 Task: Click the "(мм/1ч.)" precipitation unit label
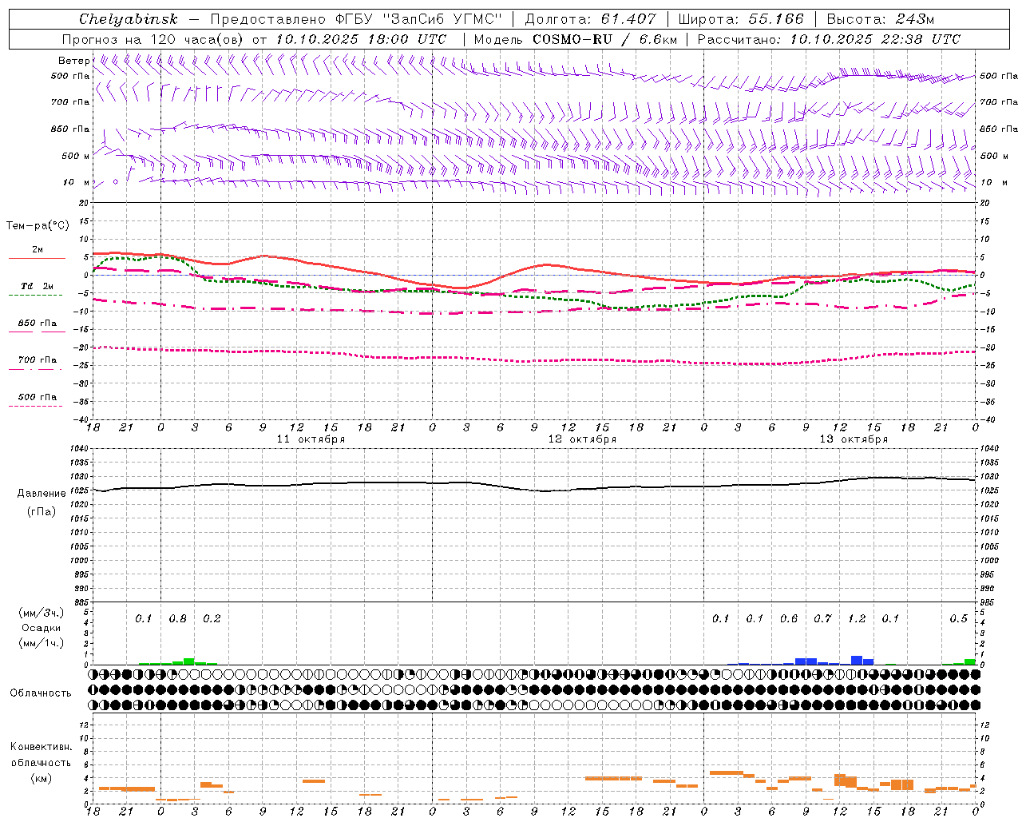tap(42, 643)
